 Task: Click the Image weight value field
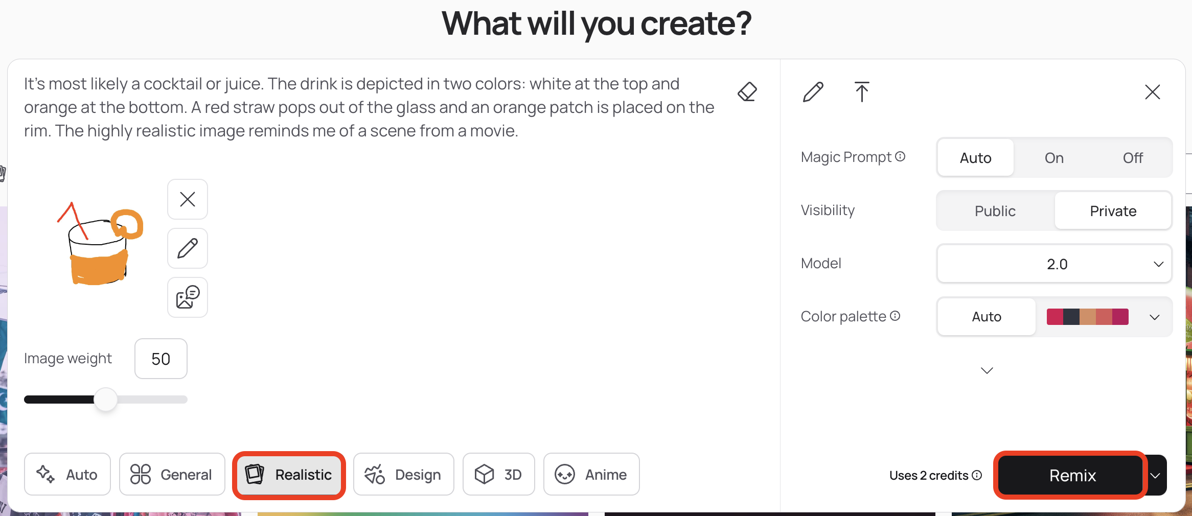point(161,359)
